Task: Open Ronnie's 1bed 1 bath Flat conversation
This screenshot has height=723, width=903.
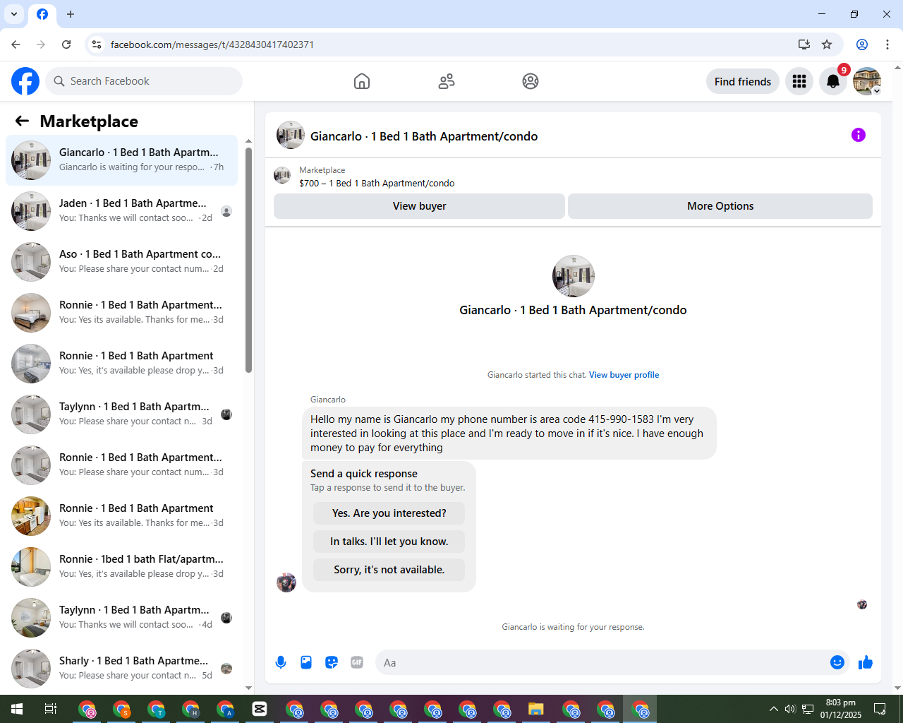Action: tap(122, 567)
